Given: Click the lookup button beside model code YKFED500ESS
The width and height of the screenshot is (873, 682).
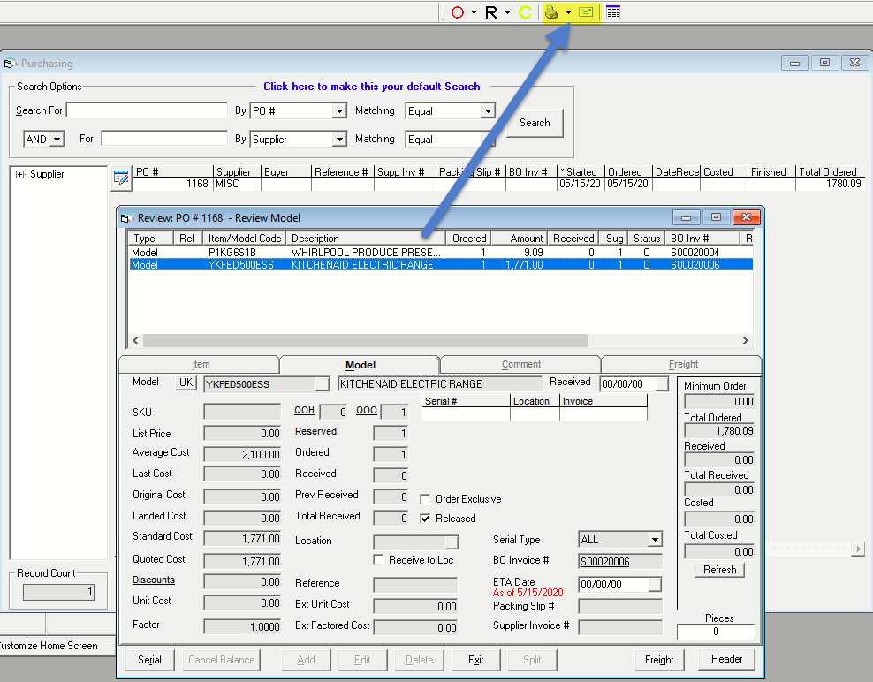Looking at the screenshot, I should coord(322,384).
